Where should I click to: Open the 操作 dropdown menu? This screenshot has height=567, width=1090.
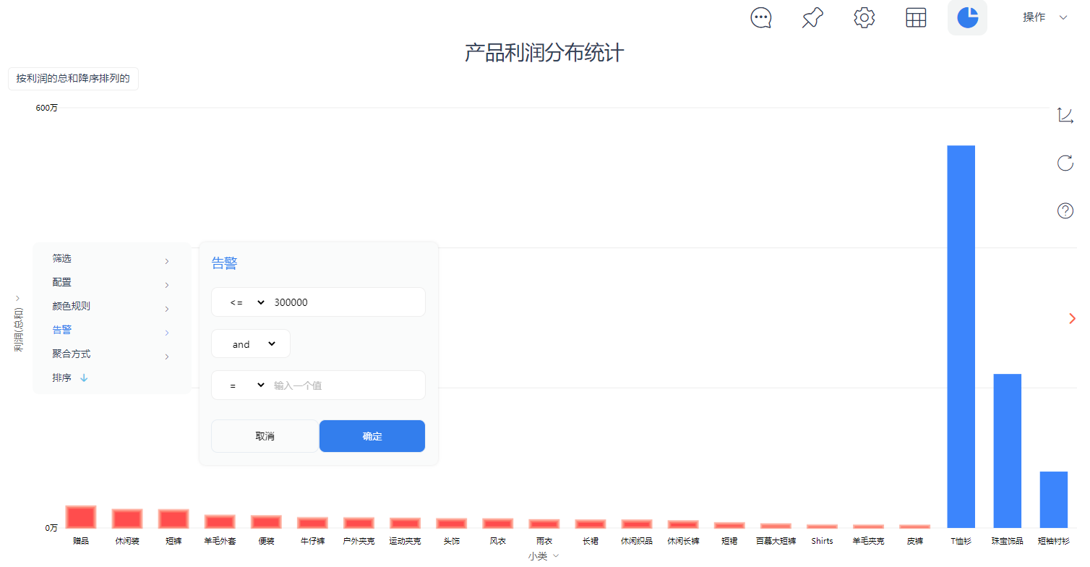[x=1042, y=17]
